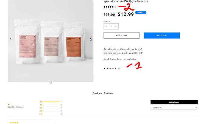Select the 1-star rating row

[51, 114]
